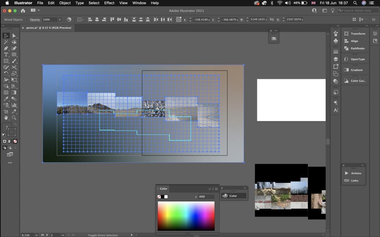Open the artboard number dropdown

(x=63, y=235)
